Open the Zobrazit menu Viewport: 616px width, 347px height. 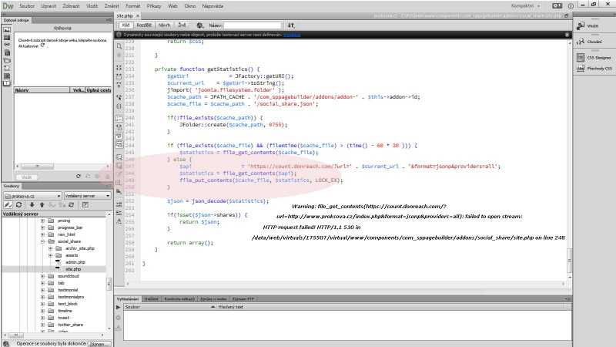[71, 6]
